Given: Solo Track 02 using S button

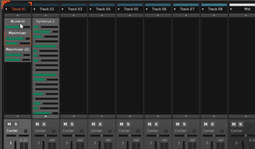Looking at the screenshot, I should tap(44, 124).
